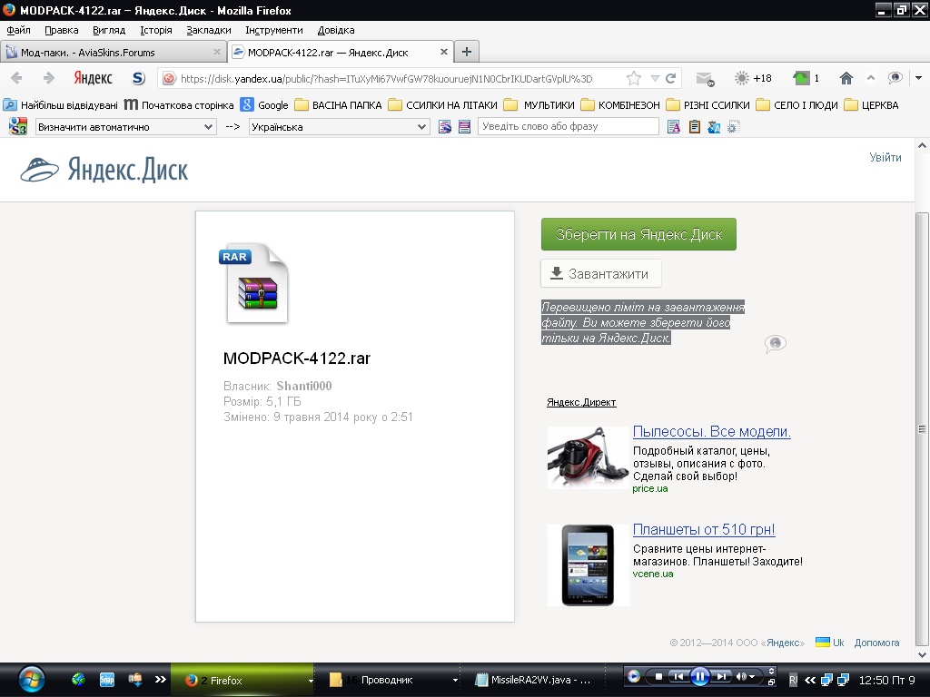Launch the Snap quick launch icon
The width and height of the screenshot is (930, 697).
tap(107, 679)
